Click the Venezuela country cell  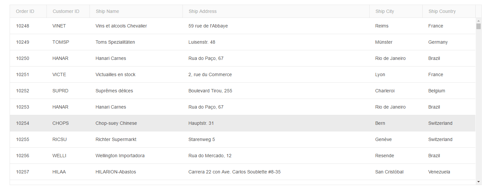tap(449, 172)
